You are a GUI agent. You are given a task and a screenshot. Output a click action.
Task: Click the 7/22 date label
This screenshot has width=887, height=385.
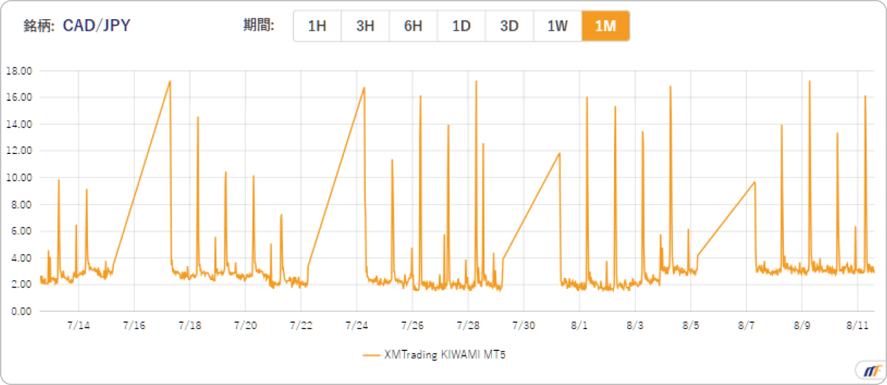click(301, 325)
